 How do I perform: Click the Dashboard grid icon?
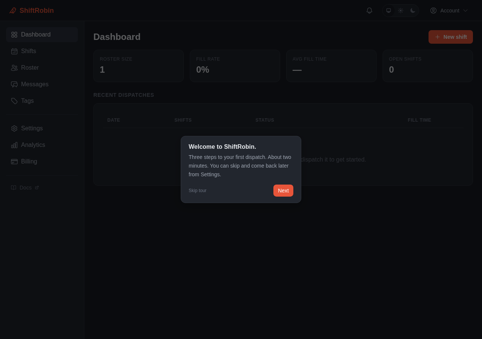[x=14, y=35]
